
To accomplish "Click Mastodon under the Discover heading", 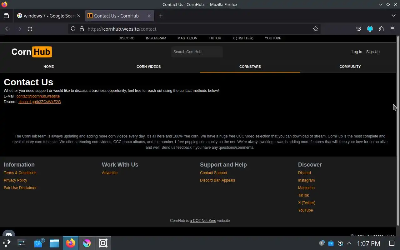I will (x=306, y=188).
